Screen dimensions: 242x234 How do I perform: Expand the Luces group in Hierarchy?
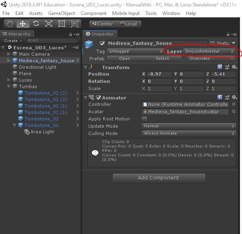pyautogui.click(x=8, y=80)
